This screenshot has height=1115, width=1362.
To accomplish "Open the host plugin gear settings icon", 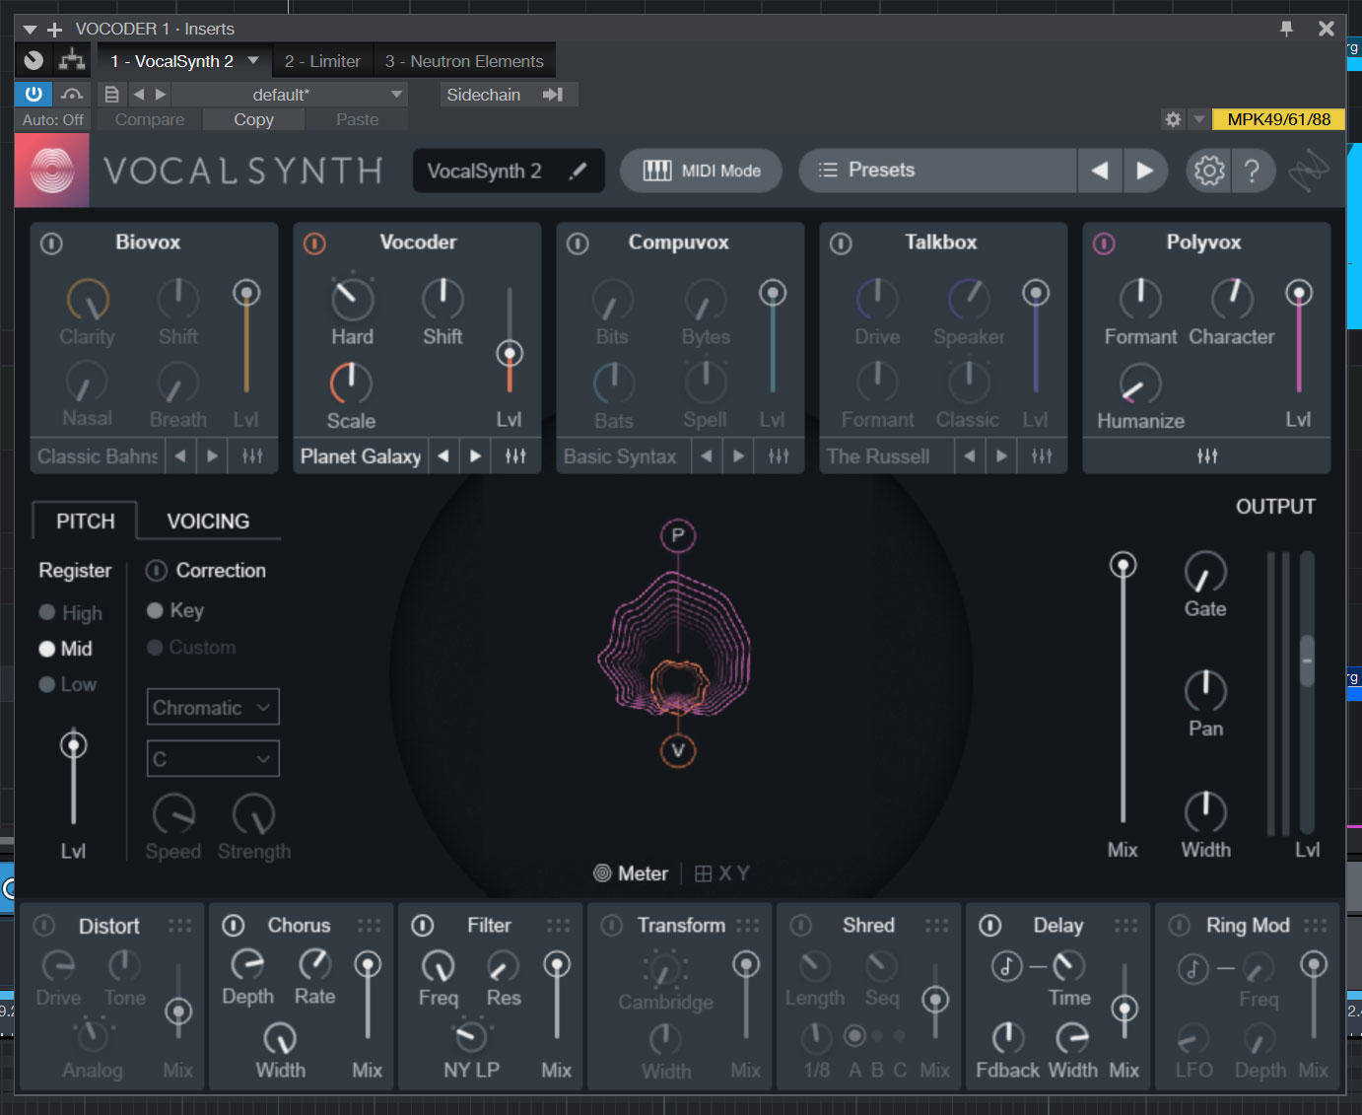I will pyautogui.click(x=1173, y=119).
